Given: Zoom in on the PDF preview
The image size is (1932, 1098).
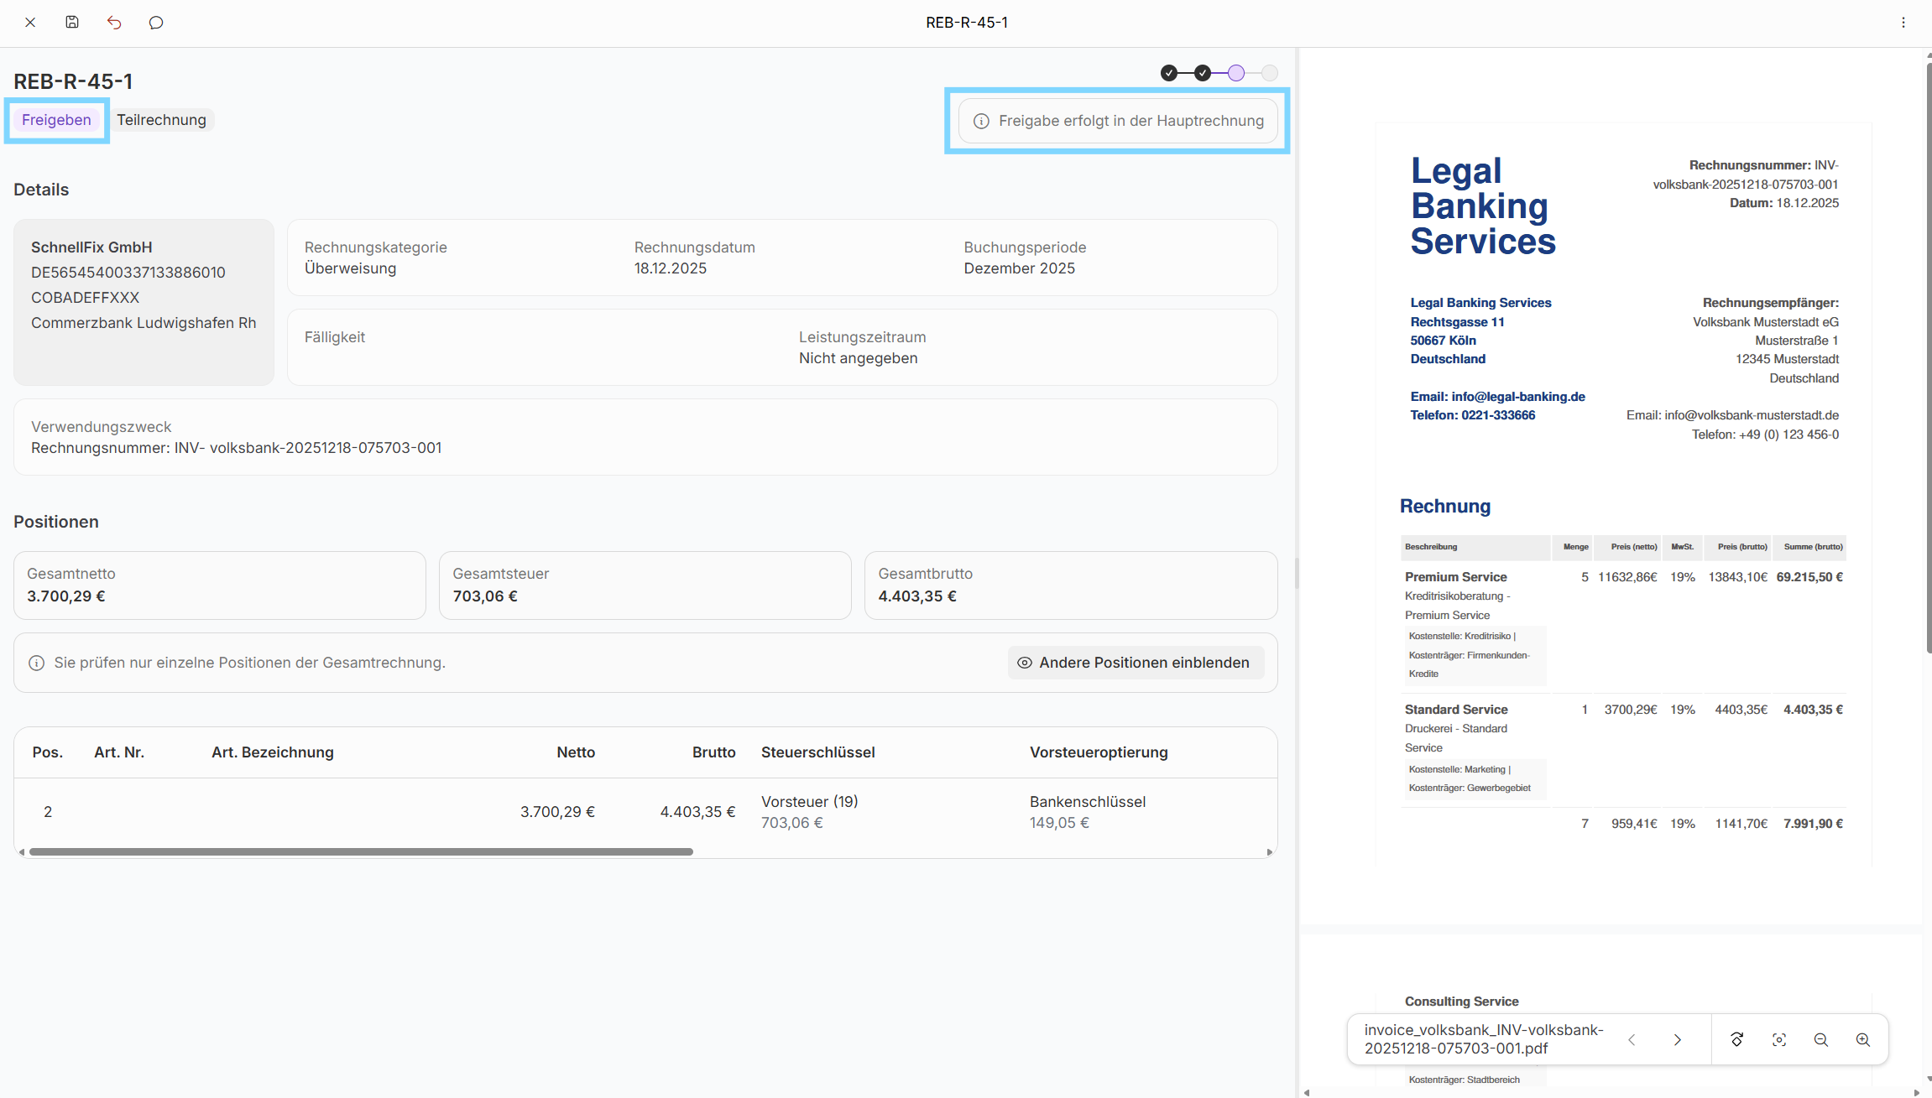Looking at the screenshot, I should [x=1863, y=1039].
